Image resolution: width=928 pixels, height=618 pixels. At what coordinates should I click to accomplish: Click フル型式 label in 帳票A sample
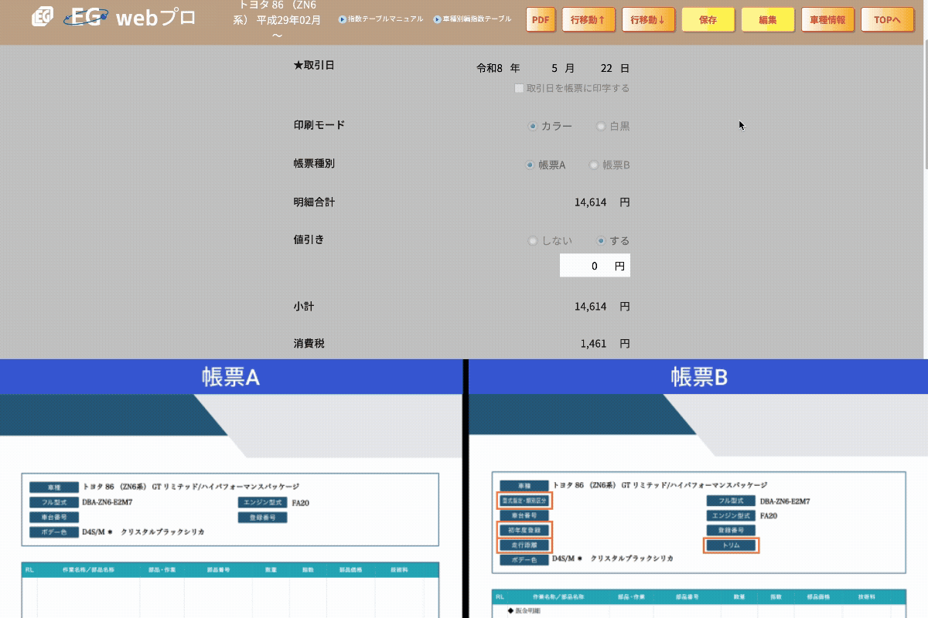tap(54, 502)
